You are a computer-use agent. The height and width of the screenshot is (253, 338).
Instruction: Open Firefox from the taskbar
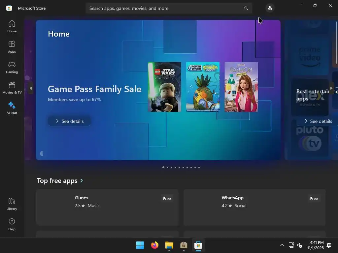pyautogui.click(x=154, y=245)
